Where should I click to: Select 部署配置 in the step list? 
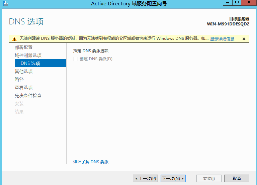[24, 48]
